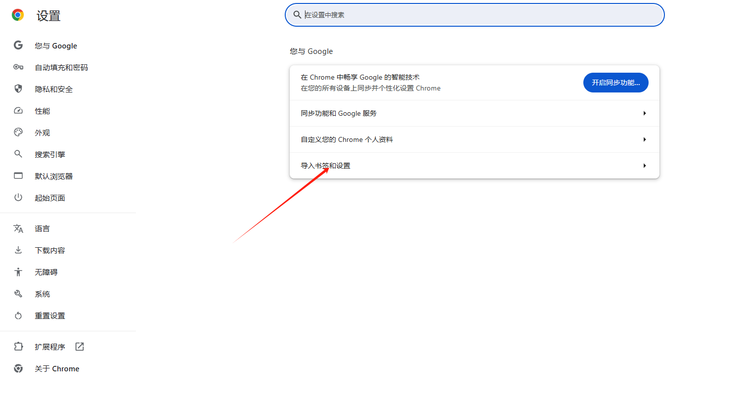Click the 设置 page title
The image size is (744, 402).
[x=48, y=16]
